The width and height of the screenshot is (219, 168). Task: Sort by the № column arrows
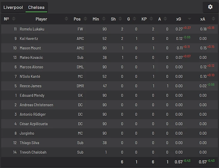coord(13,19)
